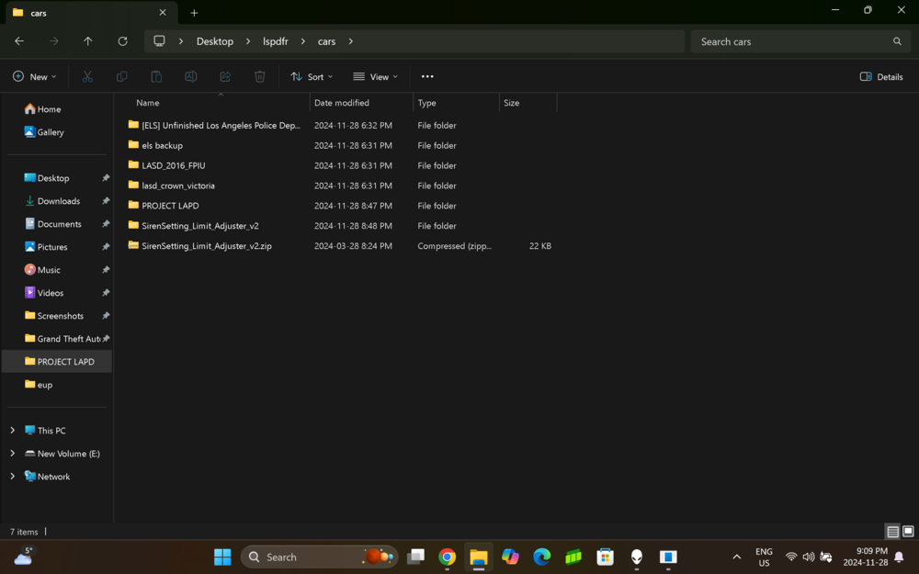Enable hidden taskbar icons via the overflow chevron
The height and width of the screenshot is (574, 919).
(736, 557)
